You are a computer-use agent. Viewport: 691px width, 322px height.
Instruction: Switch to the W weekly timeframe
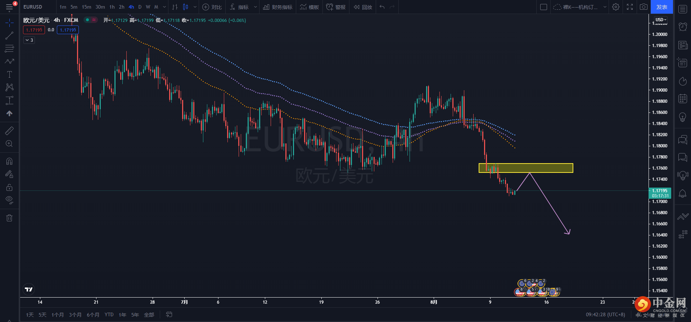[148, 7]
